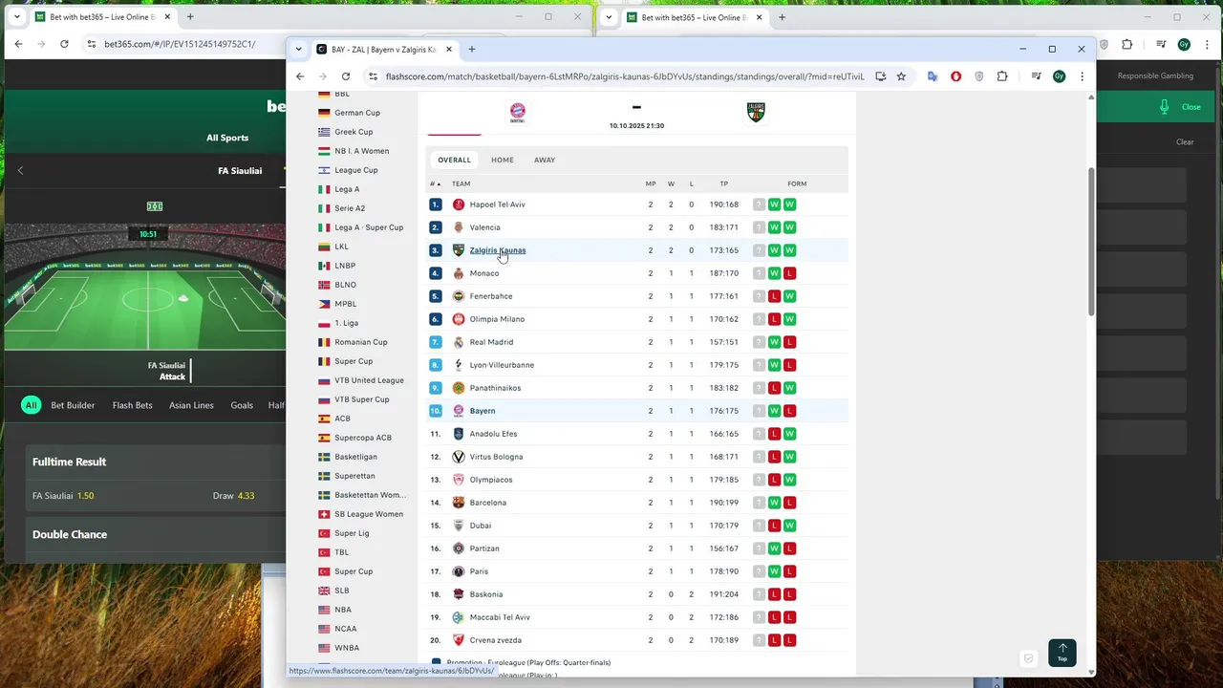This screenshot has width=1223, height=688.
Task: Open Asian Lines tab in bet365
Action: click(191, 405)
